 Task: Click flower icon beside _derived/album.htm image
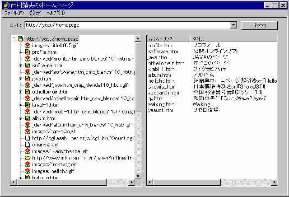[28, 125]
